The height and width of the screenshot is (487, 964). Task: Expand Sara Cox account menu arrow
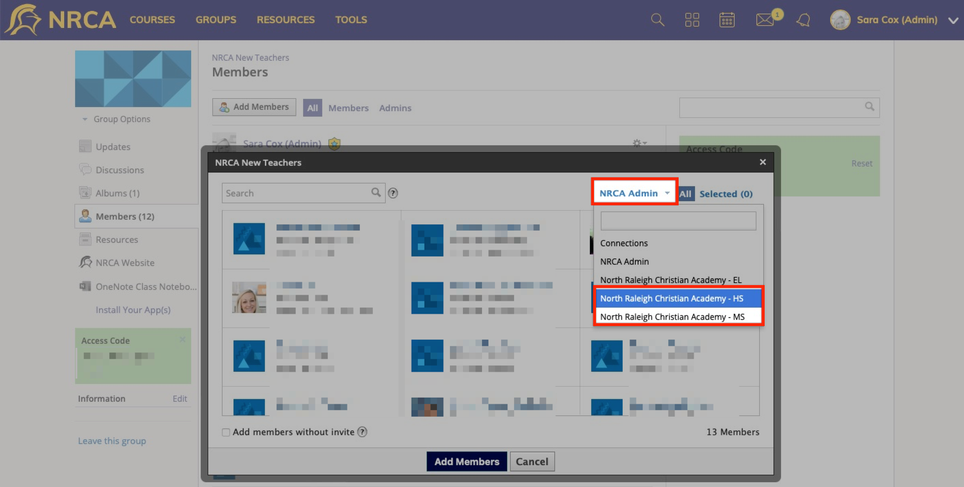pos(954,20)
